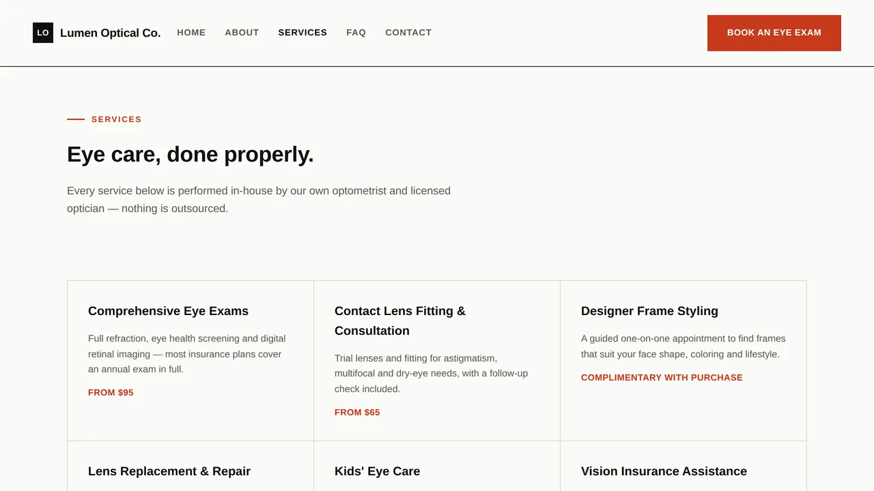Click the 'FROM $95' price text
The height and width of the screenshot is (491, 874).
pyautogui.click(x=111, y=393)
